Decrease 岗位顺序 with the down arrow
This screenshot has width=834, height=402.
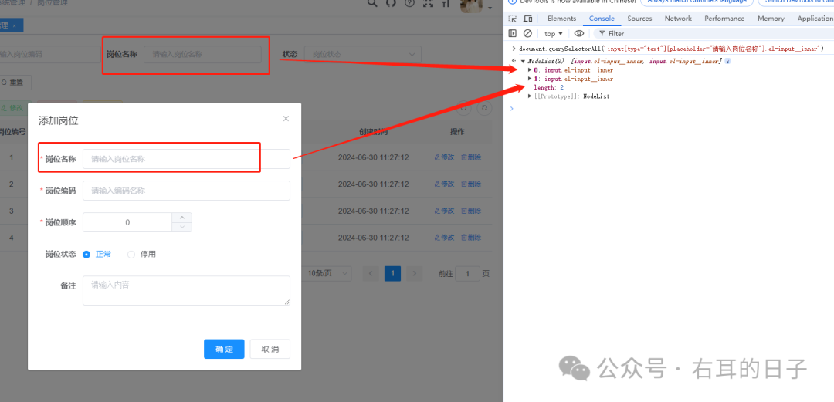coord(182,227)
